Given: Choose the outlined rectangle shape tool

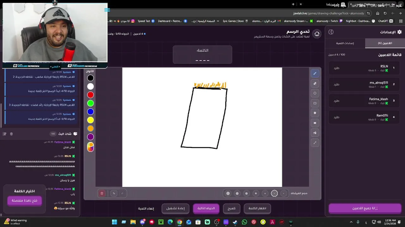Looking at the screenshot, I should point(315,103).
